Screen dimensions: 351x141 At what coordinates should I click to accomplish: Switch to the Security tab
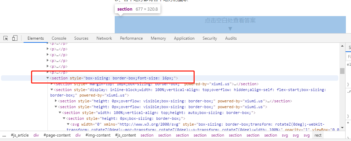tap(210, 38)
